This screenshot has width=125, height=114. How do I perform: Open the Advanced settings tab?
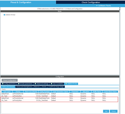[42, 84]
